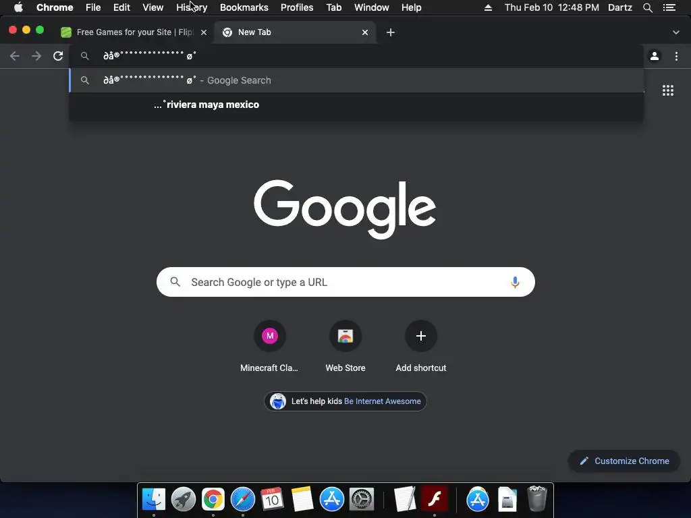The width and height of the screenshot is (691, 518).
Task: Open System Preferences gear in Dock
Action: point(362,499)
